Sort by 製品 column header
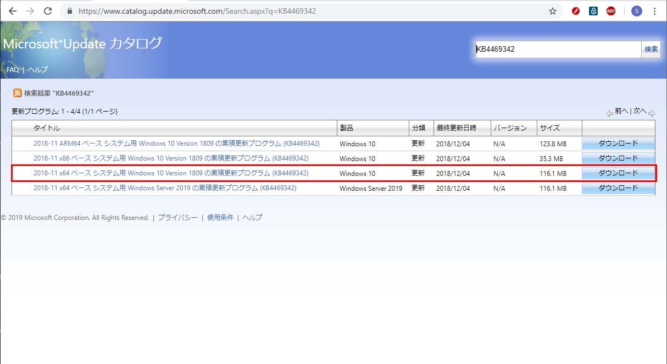This screenshot has height=364, width=667. (x=347, y=128)
